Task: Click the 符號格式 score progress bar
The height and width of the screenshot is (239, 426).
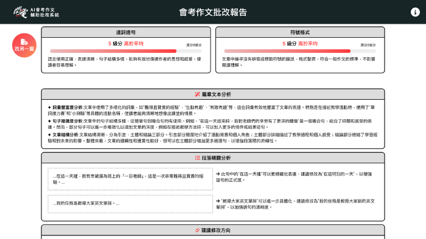Action: tap(300, 51)
